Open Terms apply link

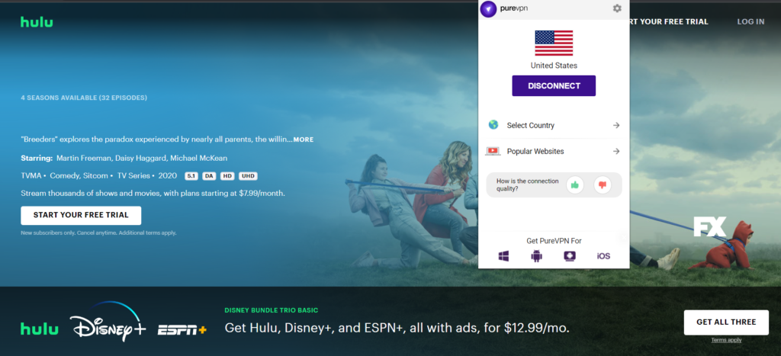click(x=725, y=340)
